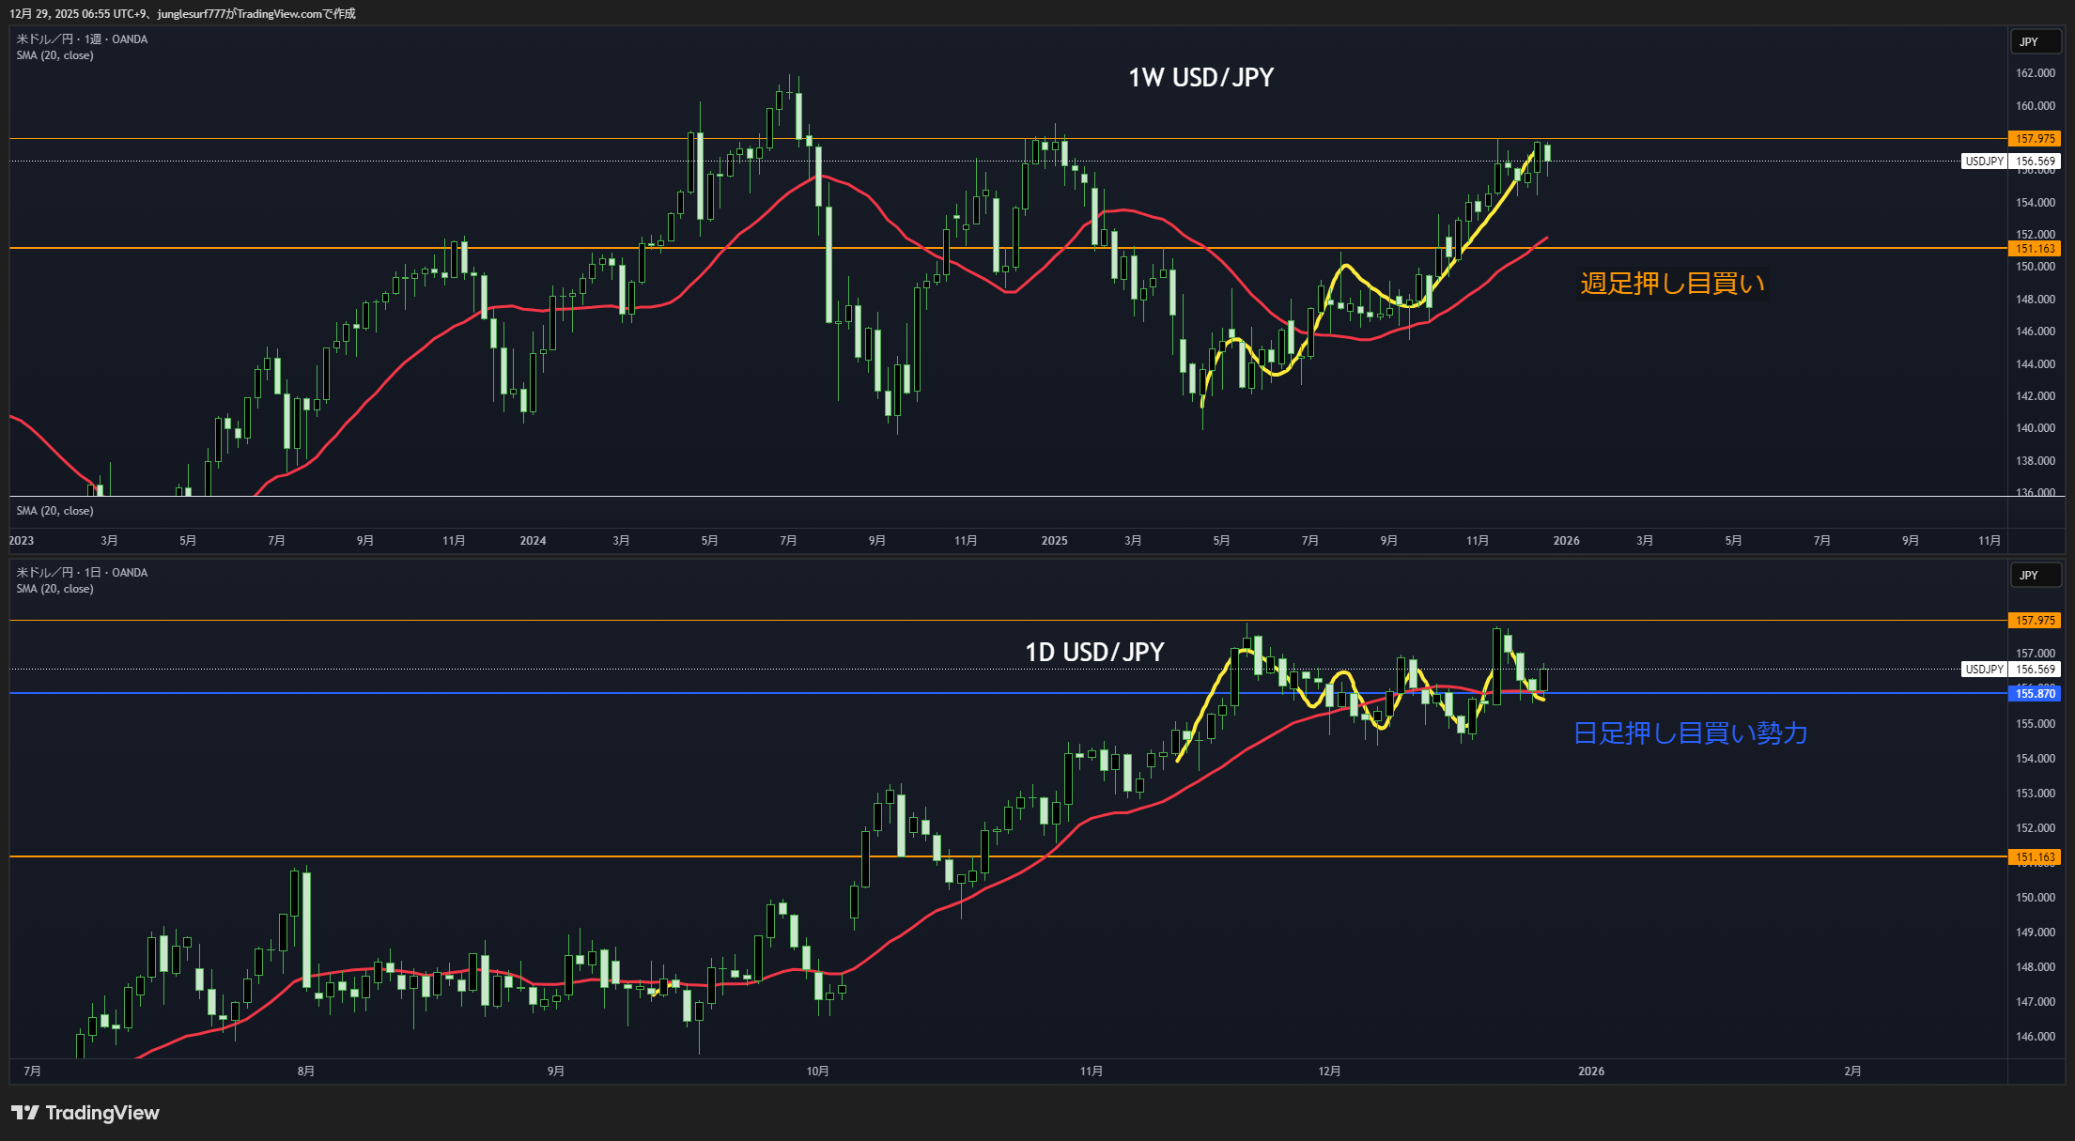Viewport: 2075px width, 1141px height.
Task: Click the orange 157.975 price label on weekly chart
Action: [x=2035, y=139]
